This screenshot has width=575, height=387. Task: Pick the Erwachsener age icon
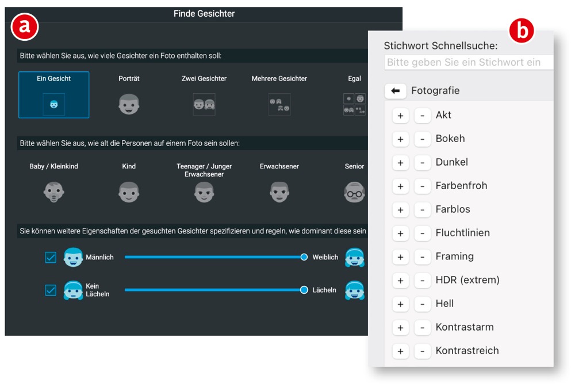(279, 191)
